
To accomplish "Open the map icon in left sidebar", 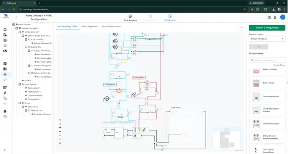I will coord(5,64).
